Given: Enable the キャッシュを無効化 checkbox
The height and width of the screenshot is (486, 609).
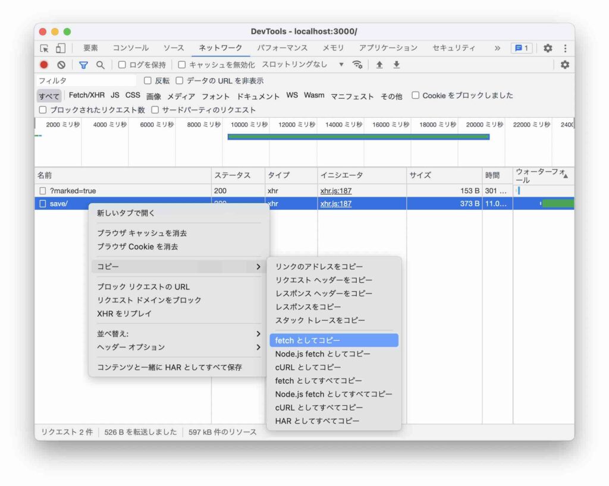Looking at the screenshot, I should [182, 65].
